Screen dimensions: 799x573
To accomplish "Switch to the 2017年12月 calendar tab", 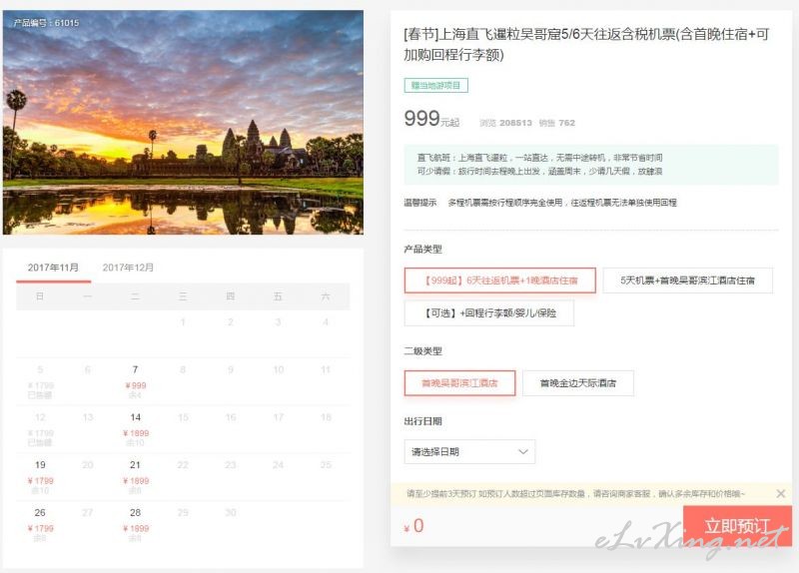I will pos(128,268).
